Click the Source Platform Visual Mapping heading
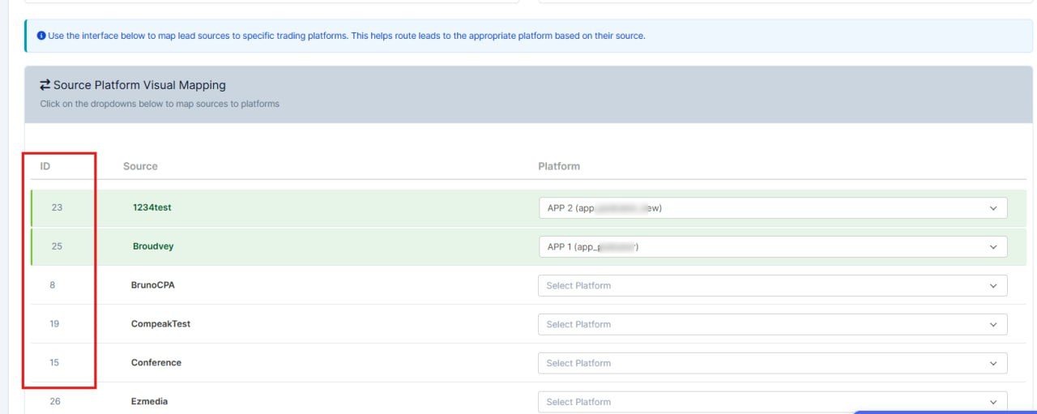Image resolution: width=1037 pixels, height=414 pixels. pyautogui.click(x=139, y=85)
